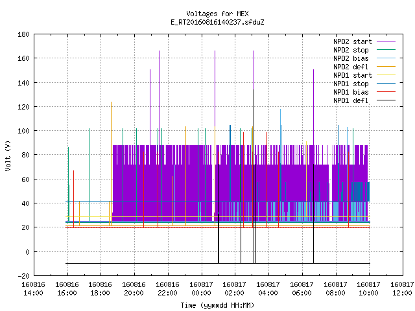The height and width of the screenshot is (311, 415).
Task: Click the x-axis tick '160817 12:00'
Action: 402,289
